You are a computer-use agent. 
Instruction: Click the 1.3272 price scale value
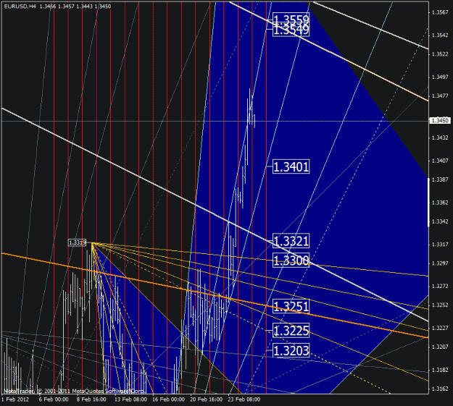pos(440,287)
